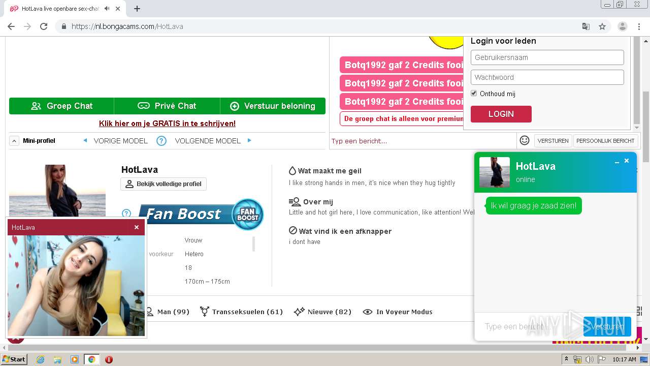The height and width of the screenshot is (366, 650).
Task: Select the Transseksuelen (61) tab
Action: coord(241,312)
